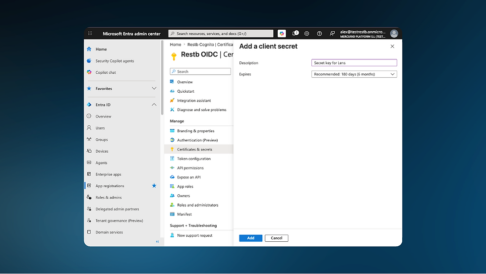
Task: Open the apps grid waffle icon
Action: [90, 33]
